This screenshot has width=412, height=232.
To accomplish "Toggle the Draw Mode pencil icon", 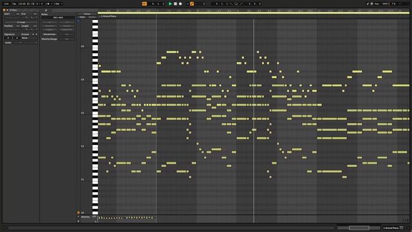I will 368,4.
